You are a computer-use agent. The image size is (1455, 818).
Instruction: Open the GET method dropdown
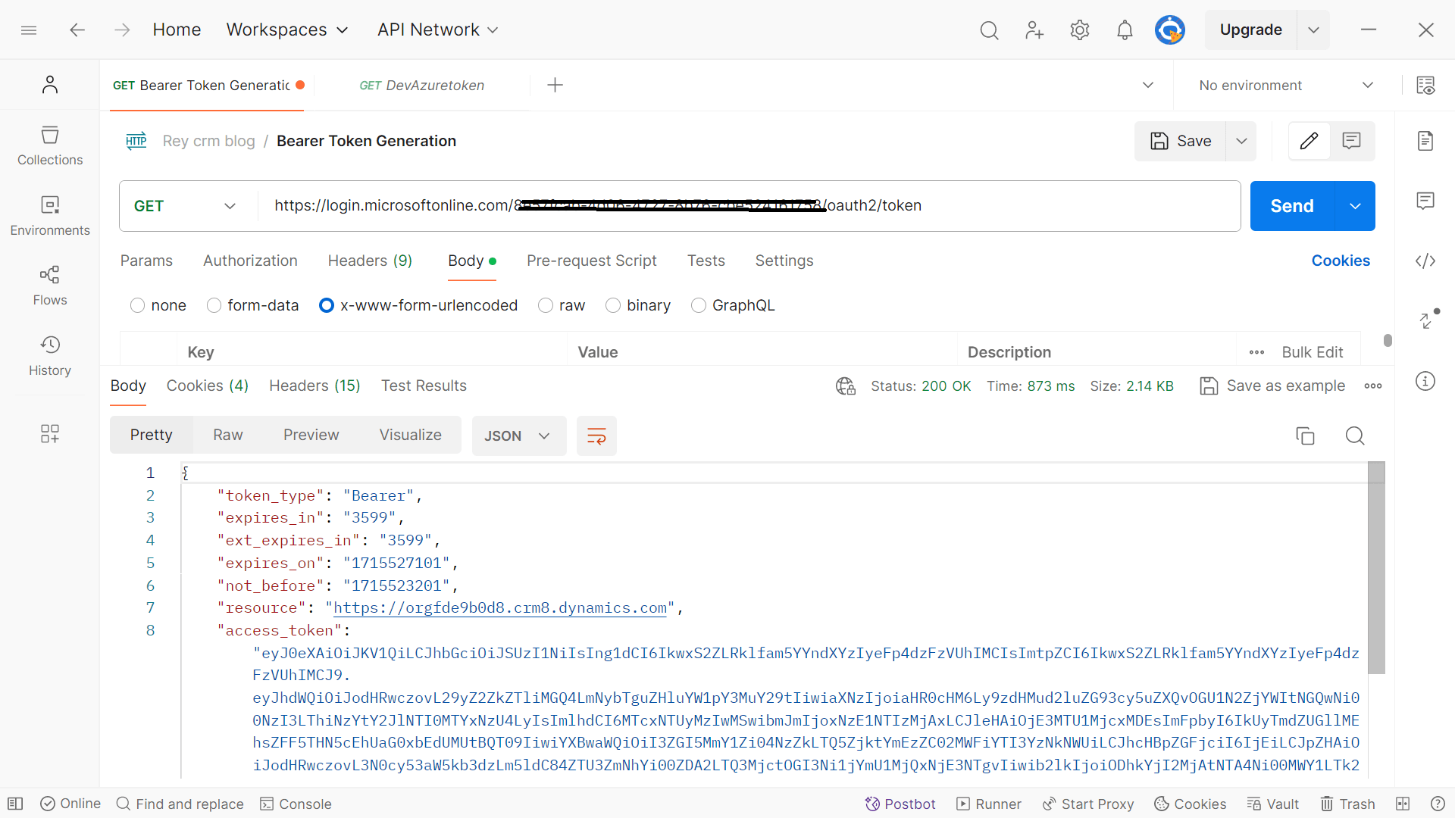pos(186,206)
